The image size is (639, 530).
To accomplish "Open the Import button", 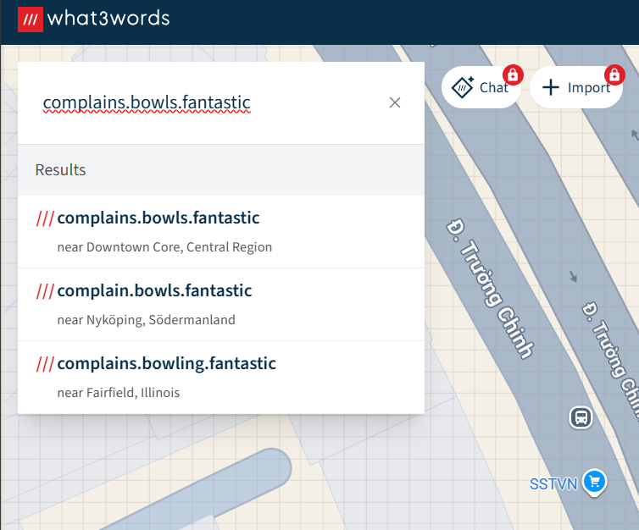I will tap(575, 87).
